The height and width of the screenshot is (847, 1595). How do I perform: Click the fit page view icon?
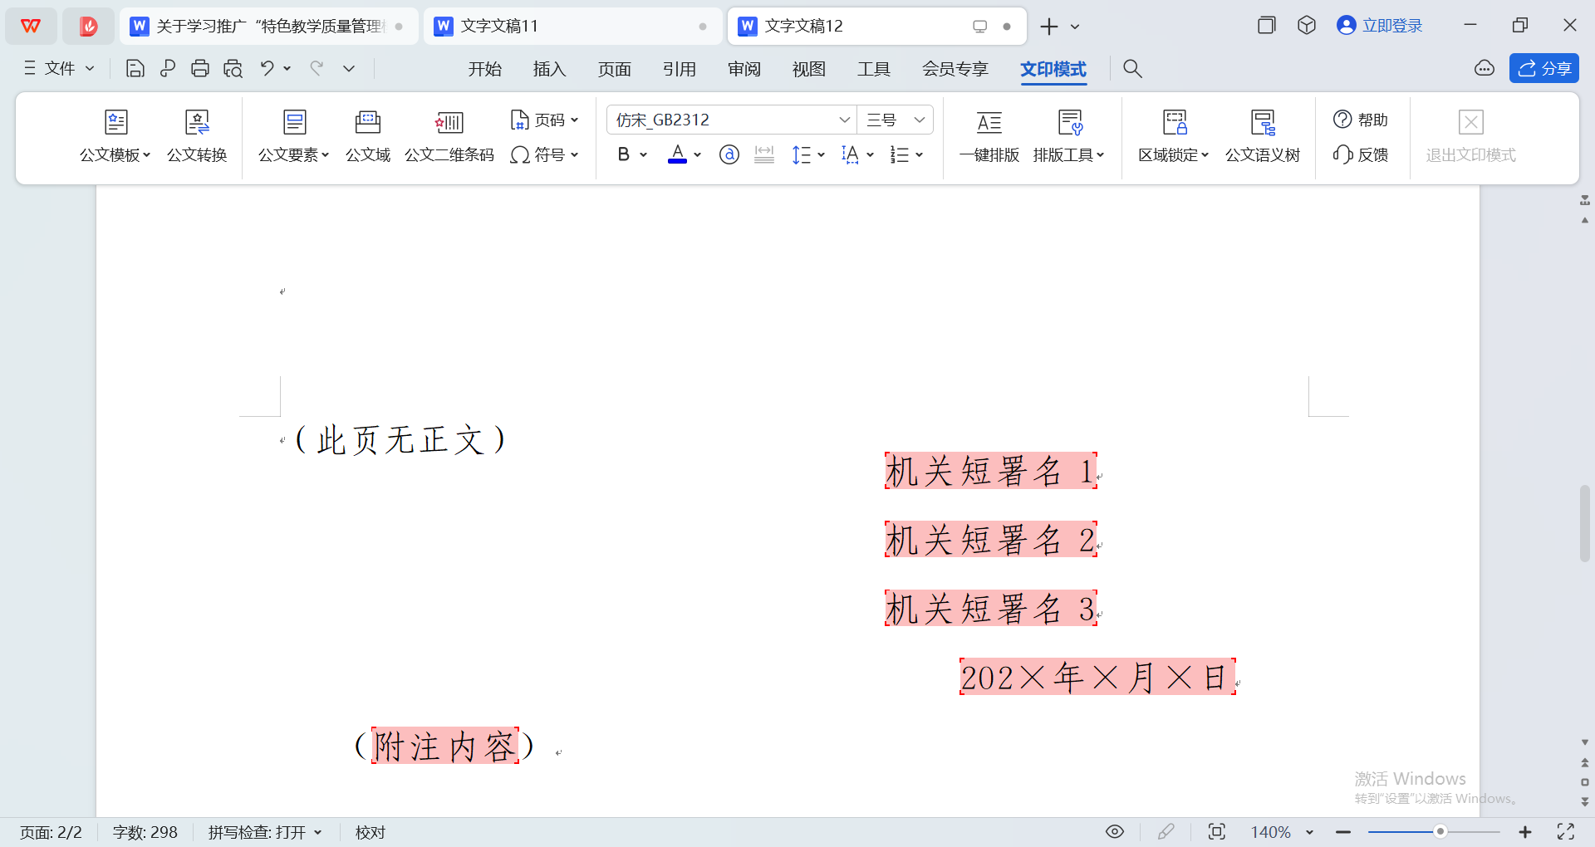point(1217,831)
